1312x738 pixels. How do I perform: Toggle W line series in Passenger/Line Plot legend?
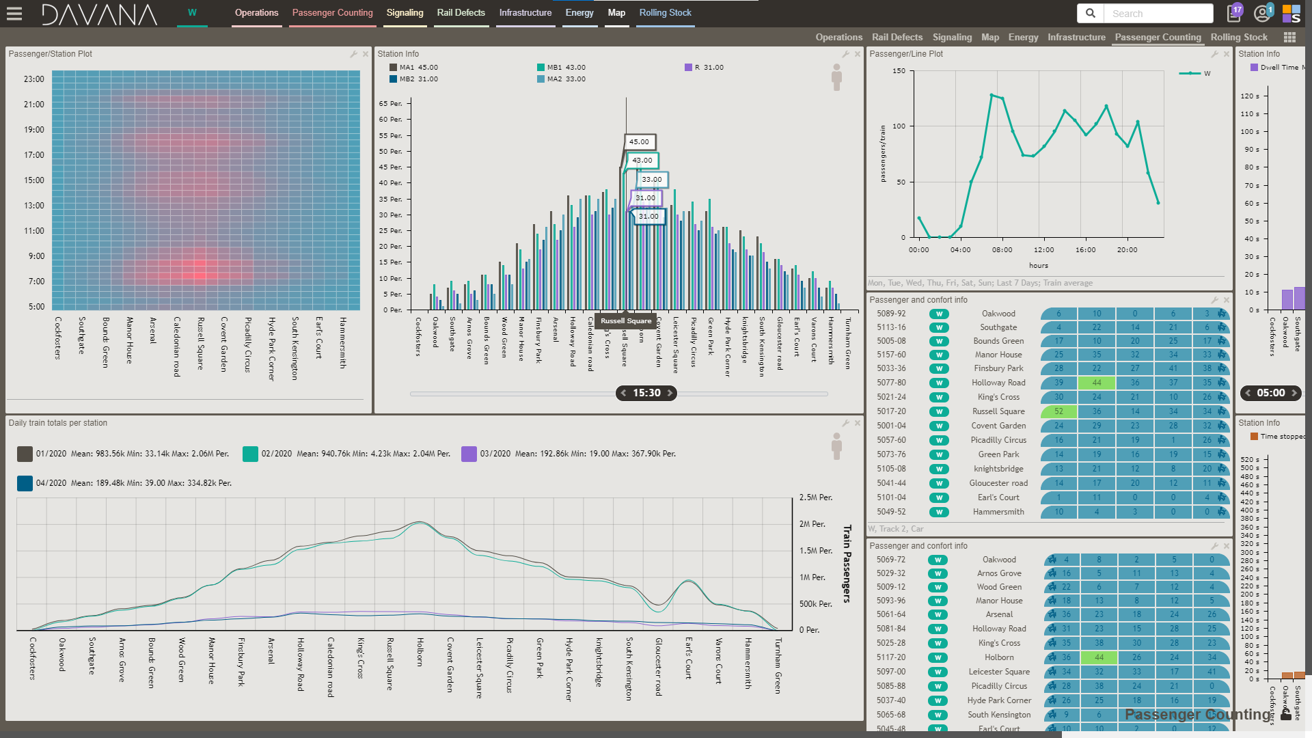point(1195,73)
